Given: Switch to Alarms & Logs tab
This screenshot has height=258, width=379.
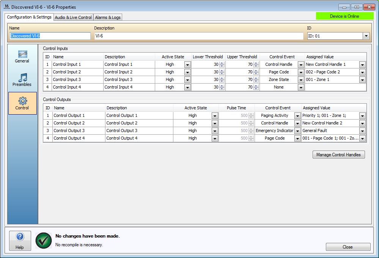Looking at the screenshot, I should pyautogui.click(x=108, y=17).
